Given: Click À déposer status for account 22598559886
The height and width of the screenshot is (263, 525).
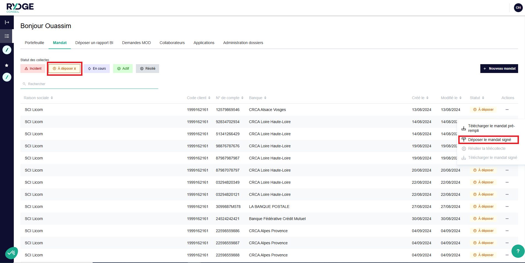Looking at the screenshot, I should click(483, 231).
